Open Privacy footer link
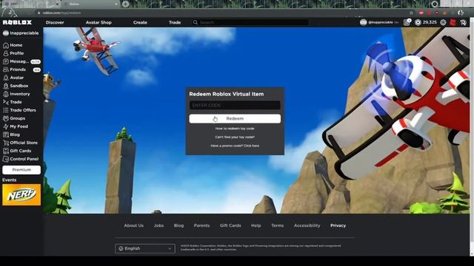The height and width of the screenshot is (266, 474). 338,225
